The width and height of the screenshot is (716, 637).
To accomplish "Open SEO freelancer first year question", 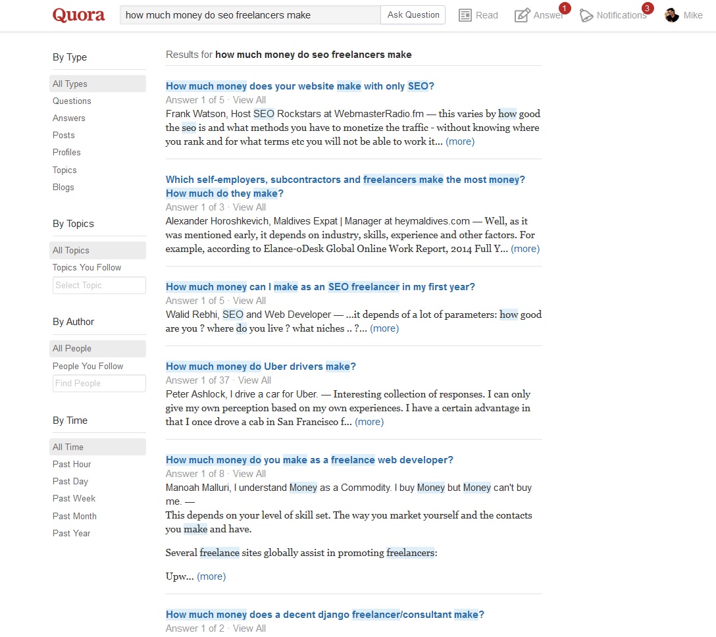I will (320, 287).
